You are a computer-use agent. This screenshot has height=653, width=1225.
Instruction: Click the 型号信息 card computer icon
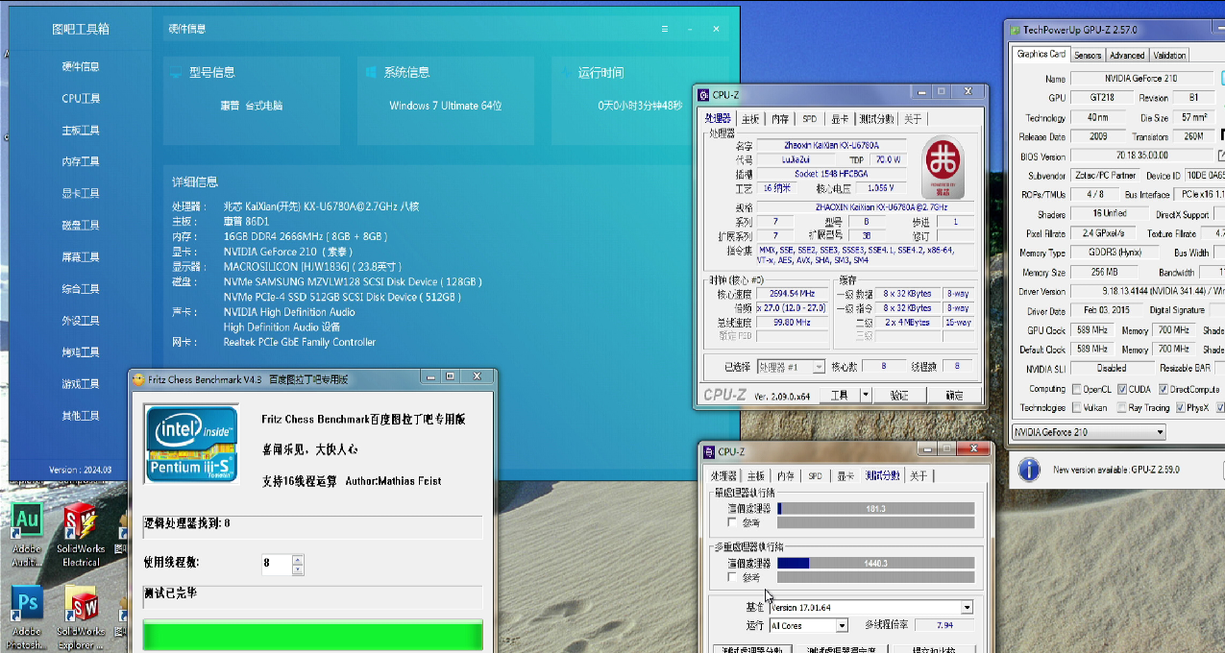[176, 72]
